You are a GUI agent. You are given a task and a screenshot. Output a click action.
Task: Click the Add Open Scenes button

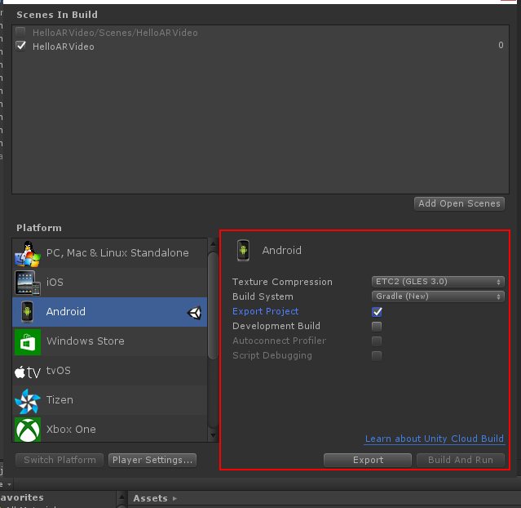[459, 203]
